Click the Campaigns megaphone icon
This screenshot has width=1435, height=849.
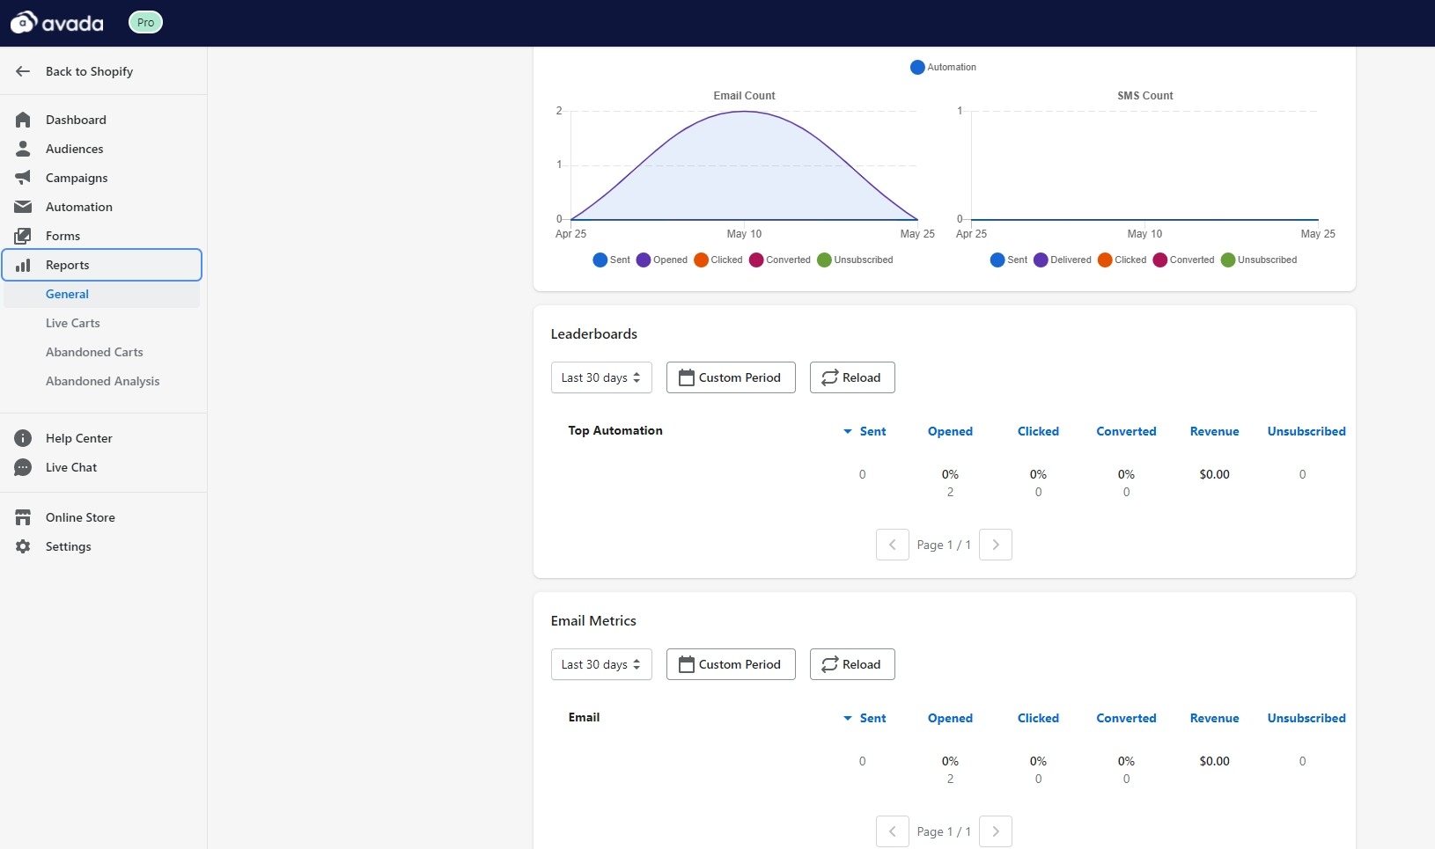click(x=23, y=178)
